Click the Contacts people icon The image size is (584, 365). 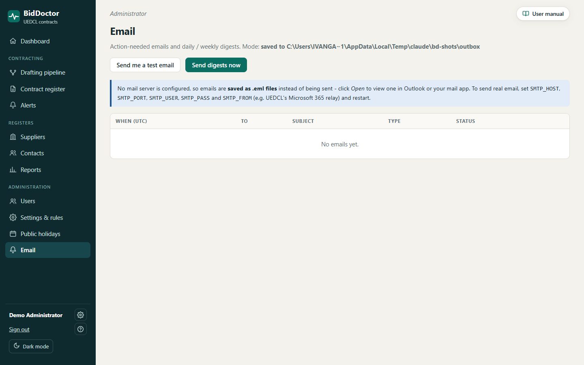[x=13, y=153]
